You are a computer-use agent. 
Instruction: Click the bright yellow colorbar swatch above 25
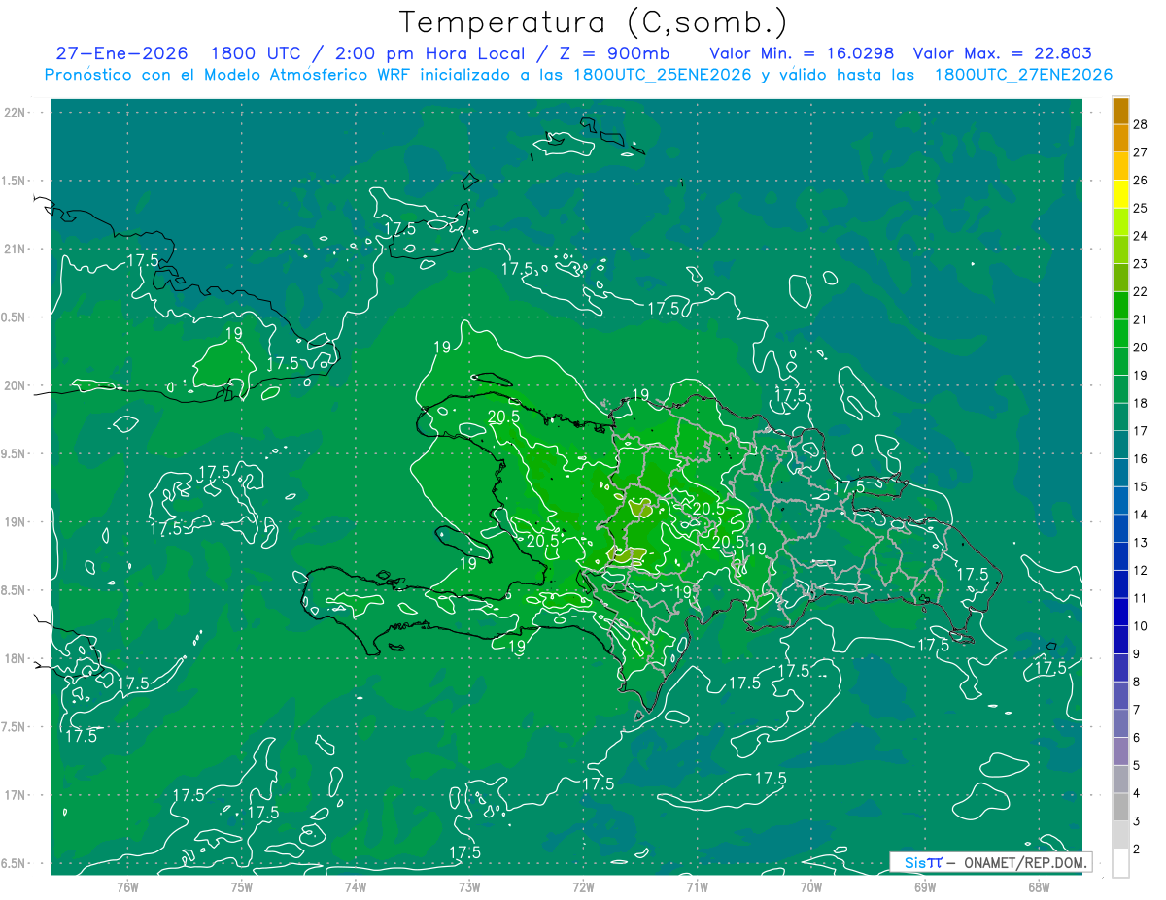(x=1120, y=194)
